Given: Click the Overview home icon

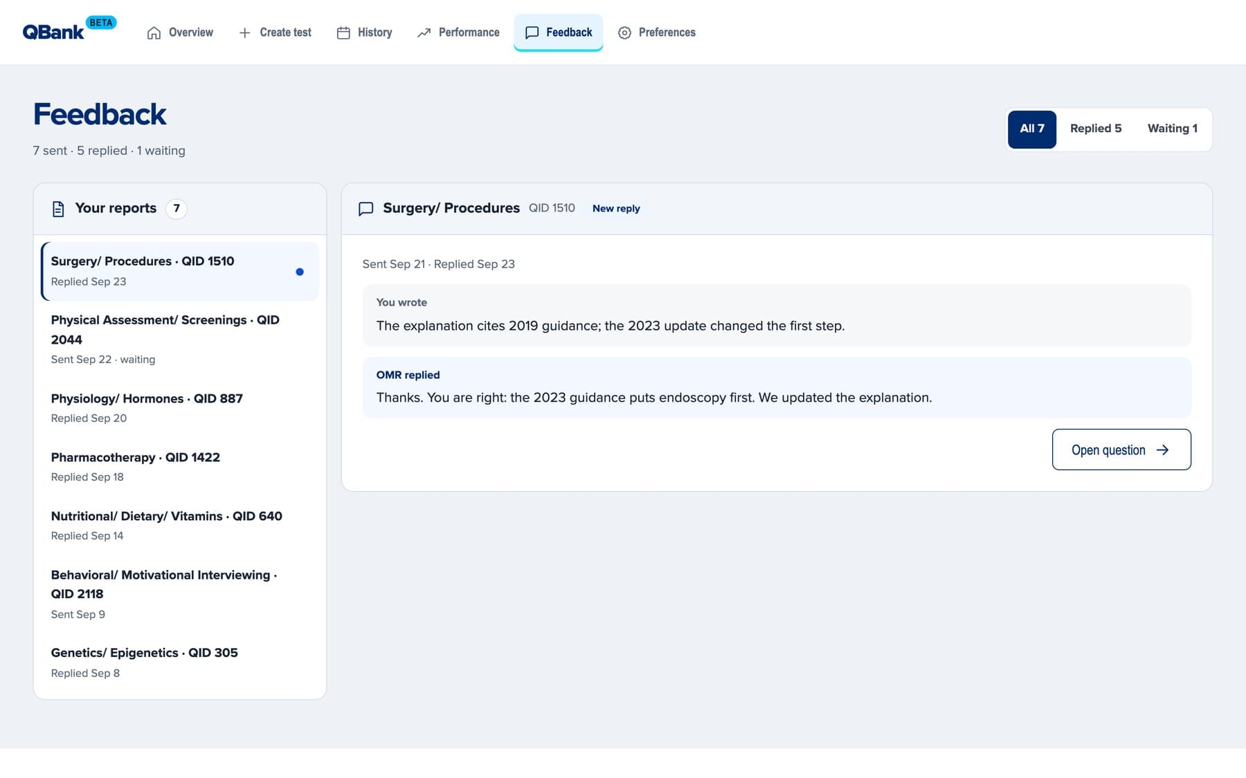Looking at the screenshot, I should (154, 33).
